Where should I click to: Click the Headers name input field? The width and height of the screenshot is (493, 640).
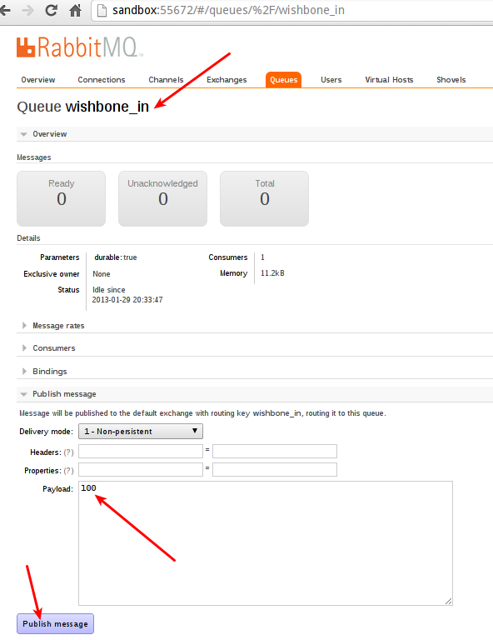141,452
